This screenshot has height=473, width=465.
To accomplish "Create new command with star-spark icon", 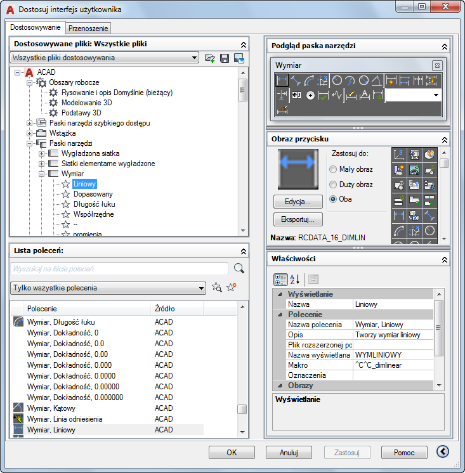I will [x=232, y=287].
